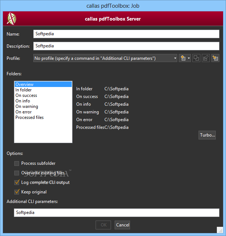Click the On success path C:\Softpedia
The height and width of the screenshot is (236, 226).
pos(116,97)
